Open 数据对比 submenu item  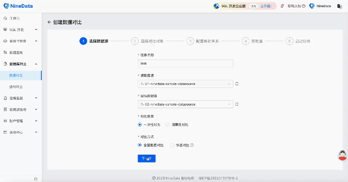click(x=21, y=75)
